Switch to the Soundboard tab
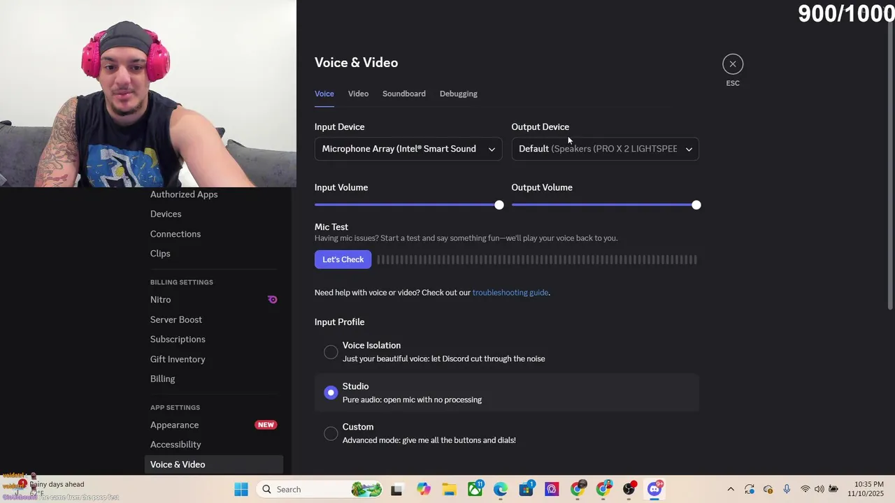Image resolution: width=895 pixels, height=503 pixels. 404,94
